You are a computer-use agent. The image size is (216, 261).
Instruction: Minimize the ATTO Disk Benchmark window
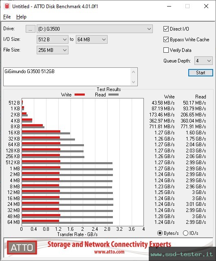(x=169, y=6)
